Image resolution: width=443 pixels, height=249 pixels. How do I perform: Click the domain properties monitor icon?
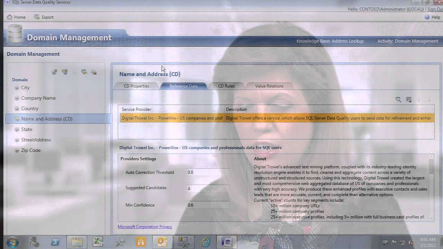(x=84, y=72)
